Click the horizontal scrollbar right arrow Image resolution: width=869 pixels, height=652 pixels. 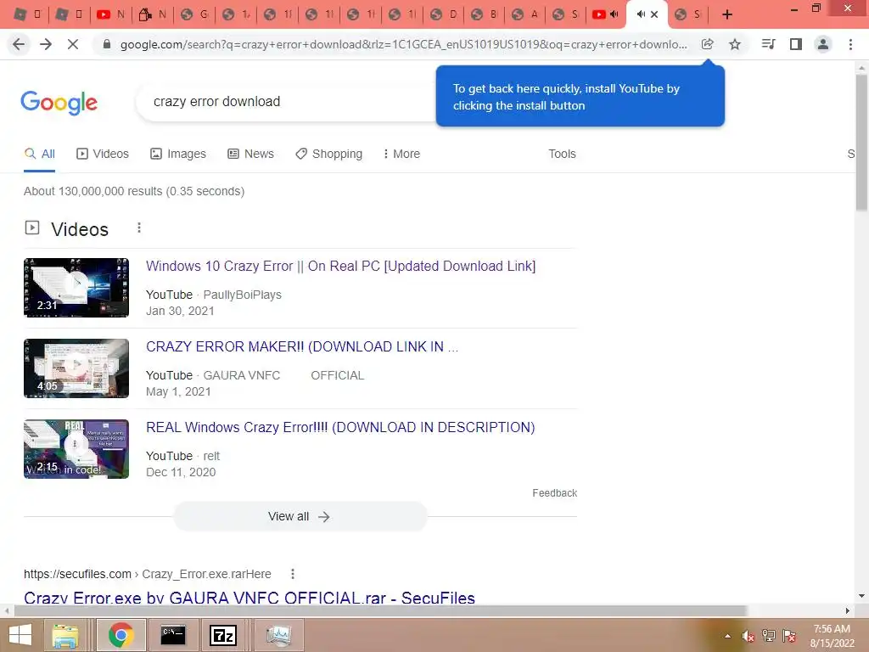(x=848, y=611)
